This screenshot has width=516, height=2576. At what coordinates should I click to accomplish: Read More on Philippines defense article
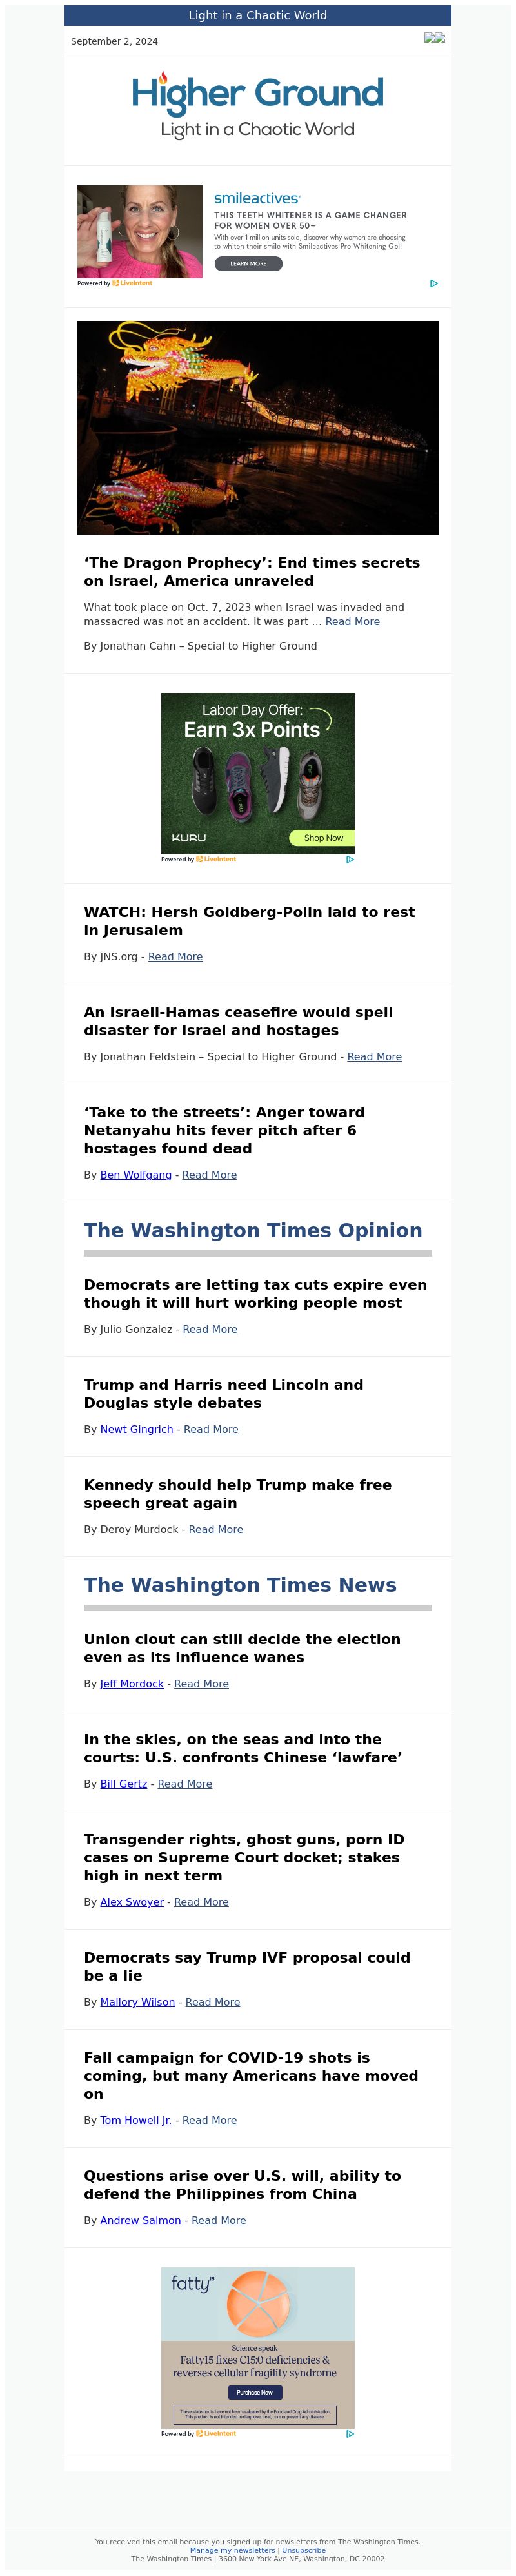219,2220
